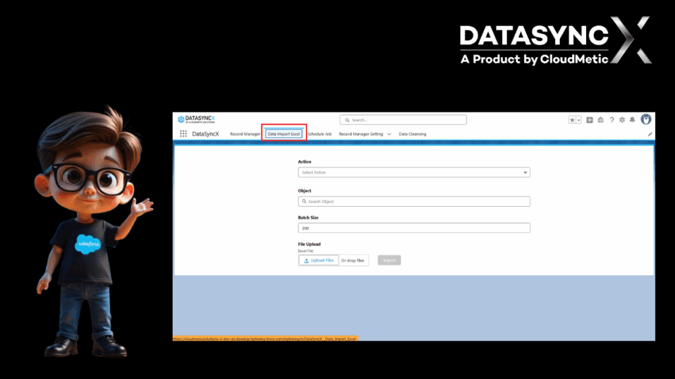This screenshot has width=675, height=379.
Task: Click the Search Object field
Action: (x=414, y=201)
